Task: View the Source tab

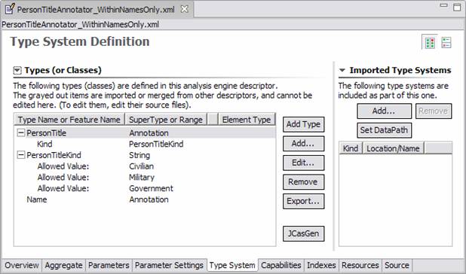Action: 397,265
